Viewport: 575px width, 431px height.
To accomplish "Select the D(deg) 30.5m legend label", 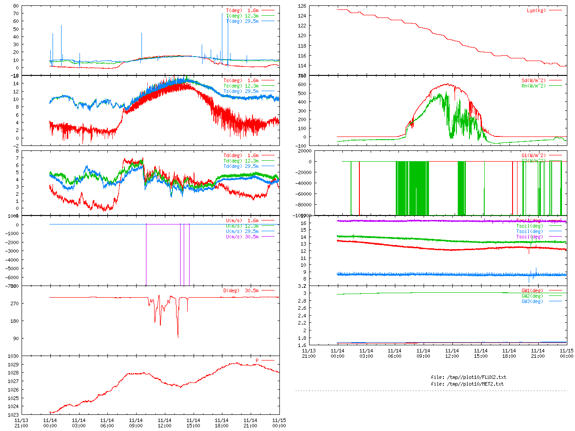I will click(x=241, y=290).
